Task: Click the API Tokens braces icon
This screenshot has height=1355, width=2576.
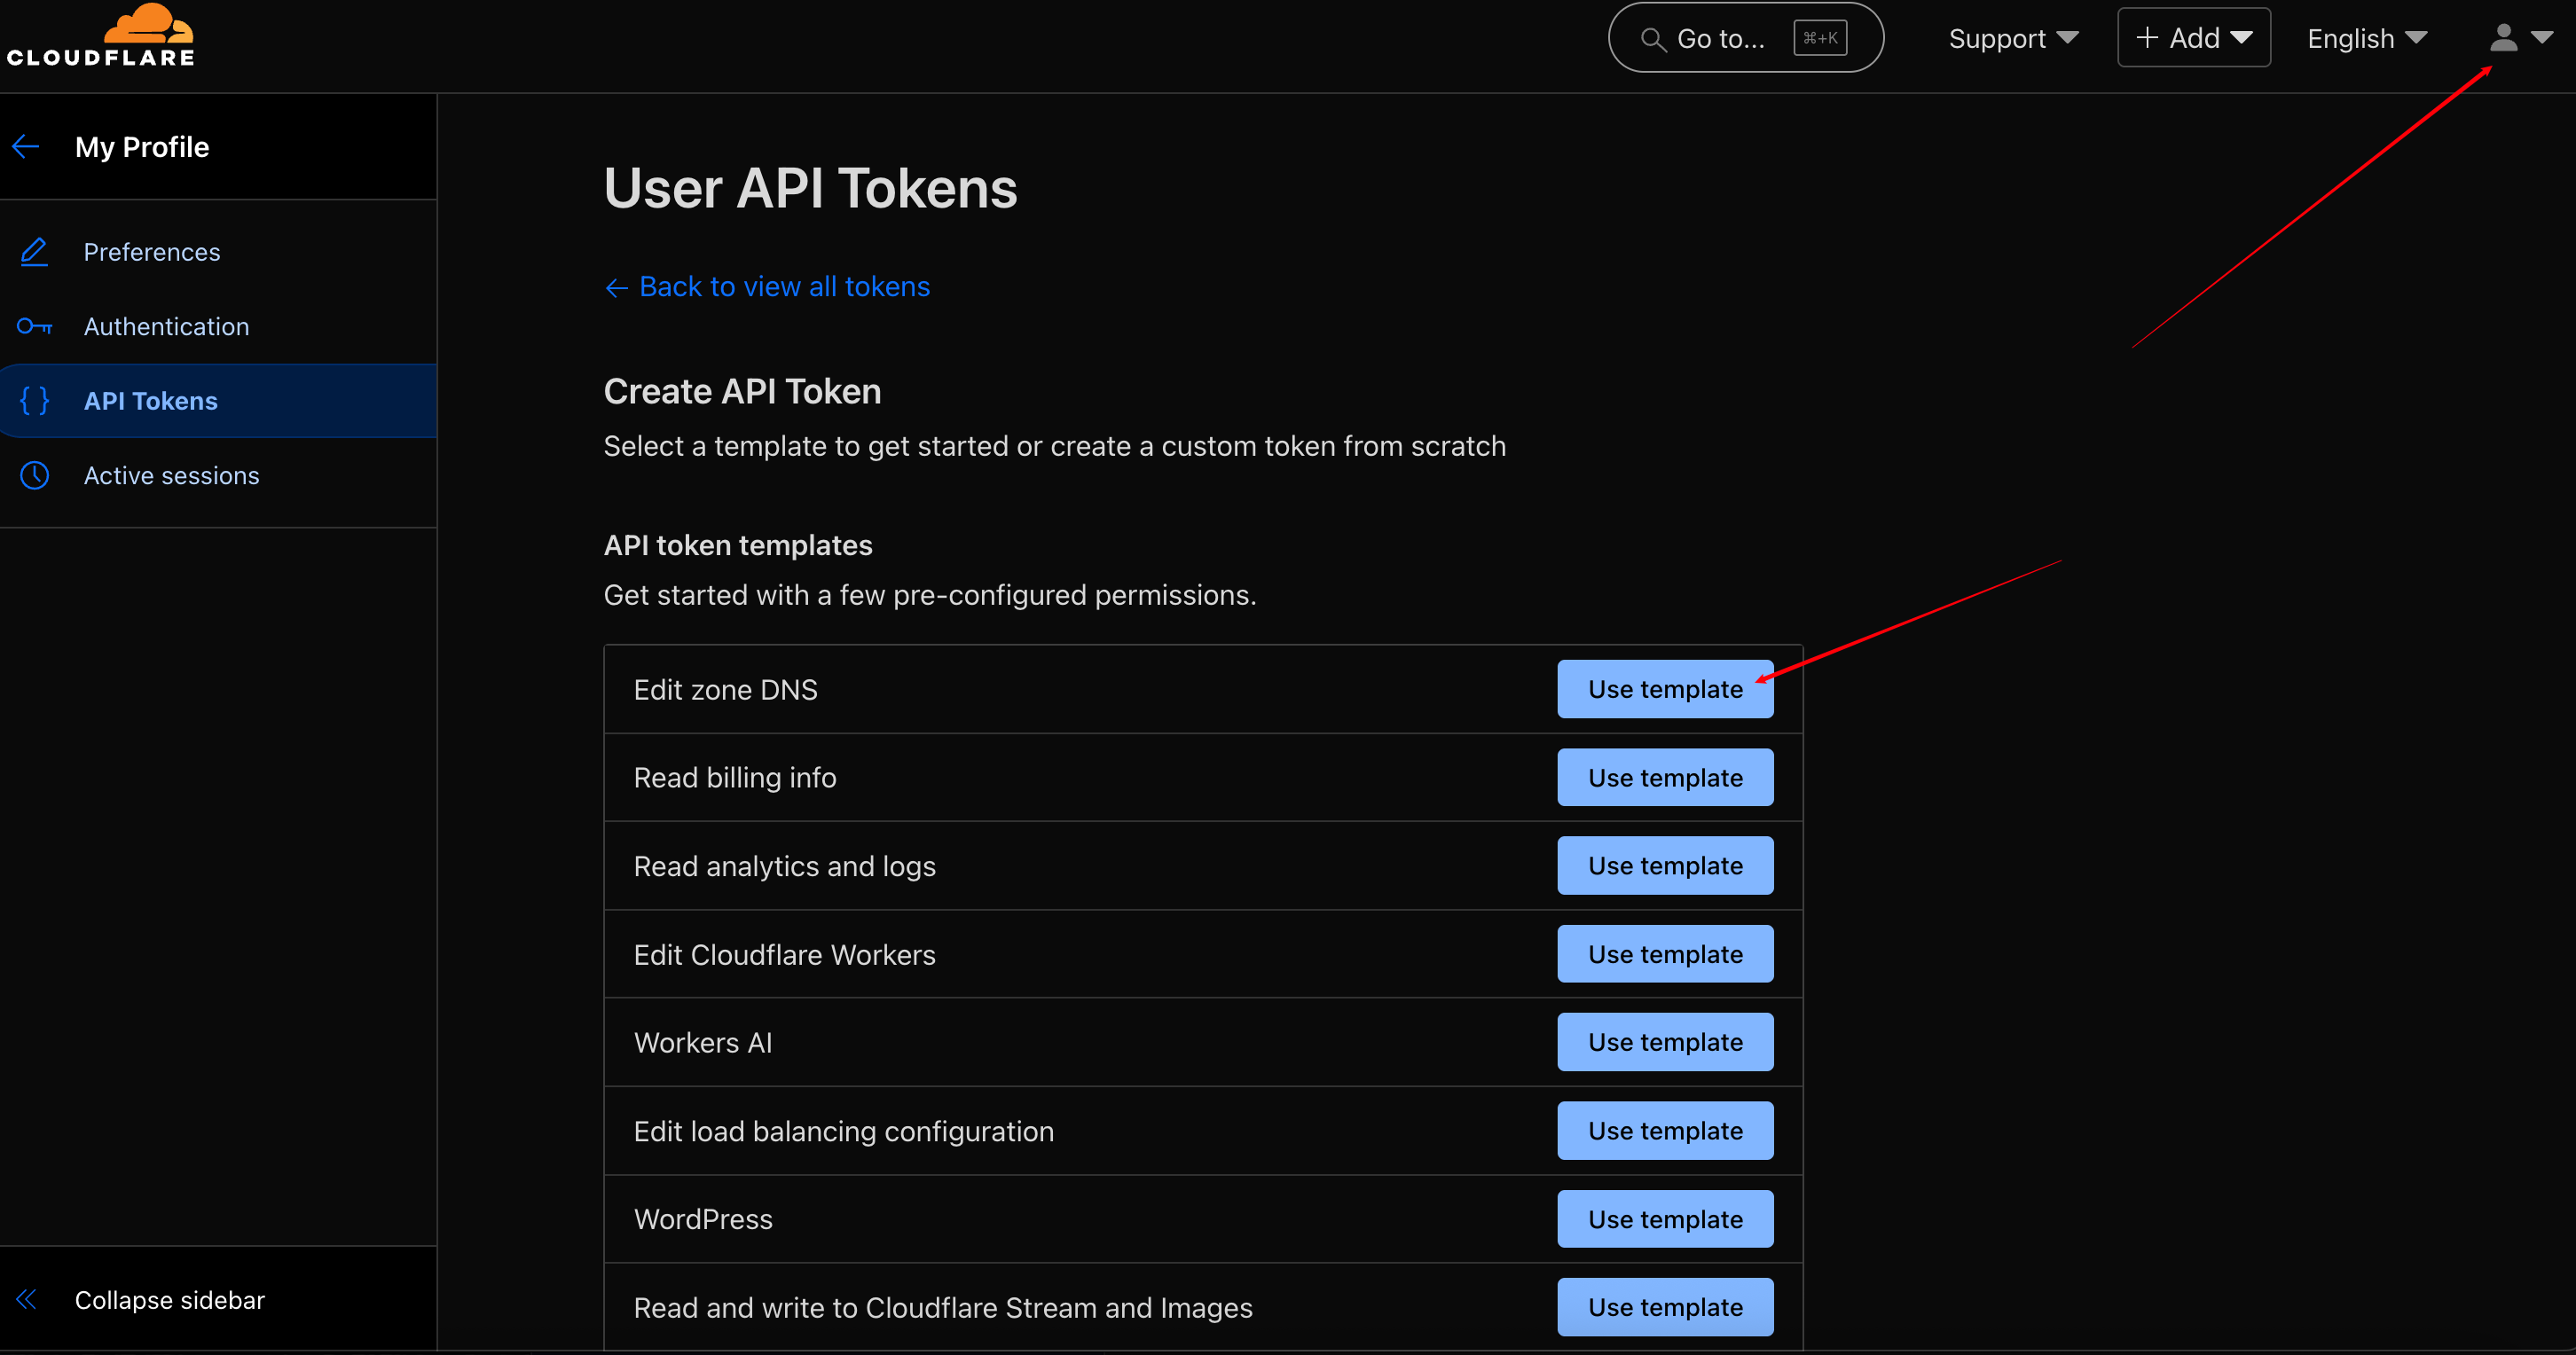Action: (x=34, y=401)
